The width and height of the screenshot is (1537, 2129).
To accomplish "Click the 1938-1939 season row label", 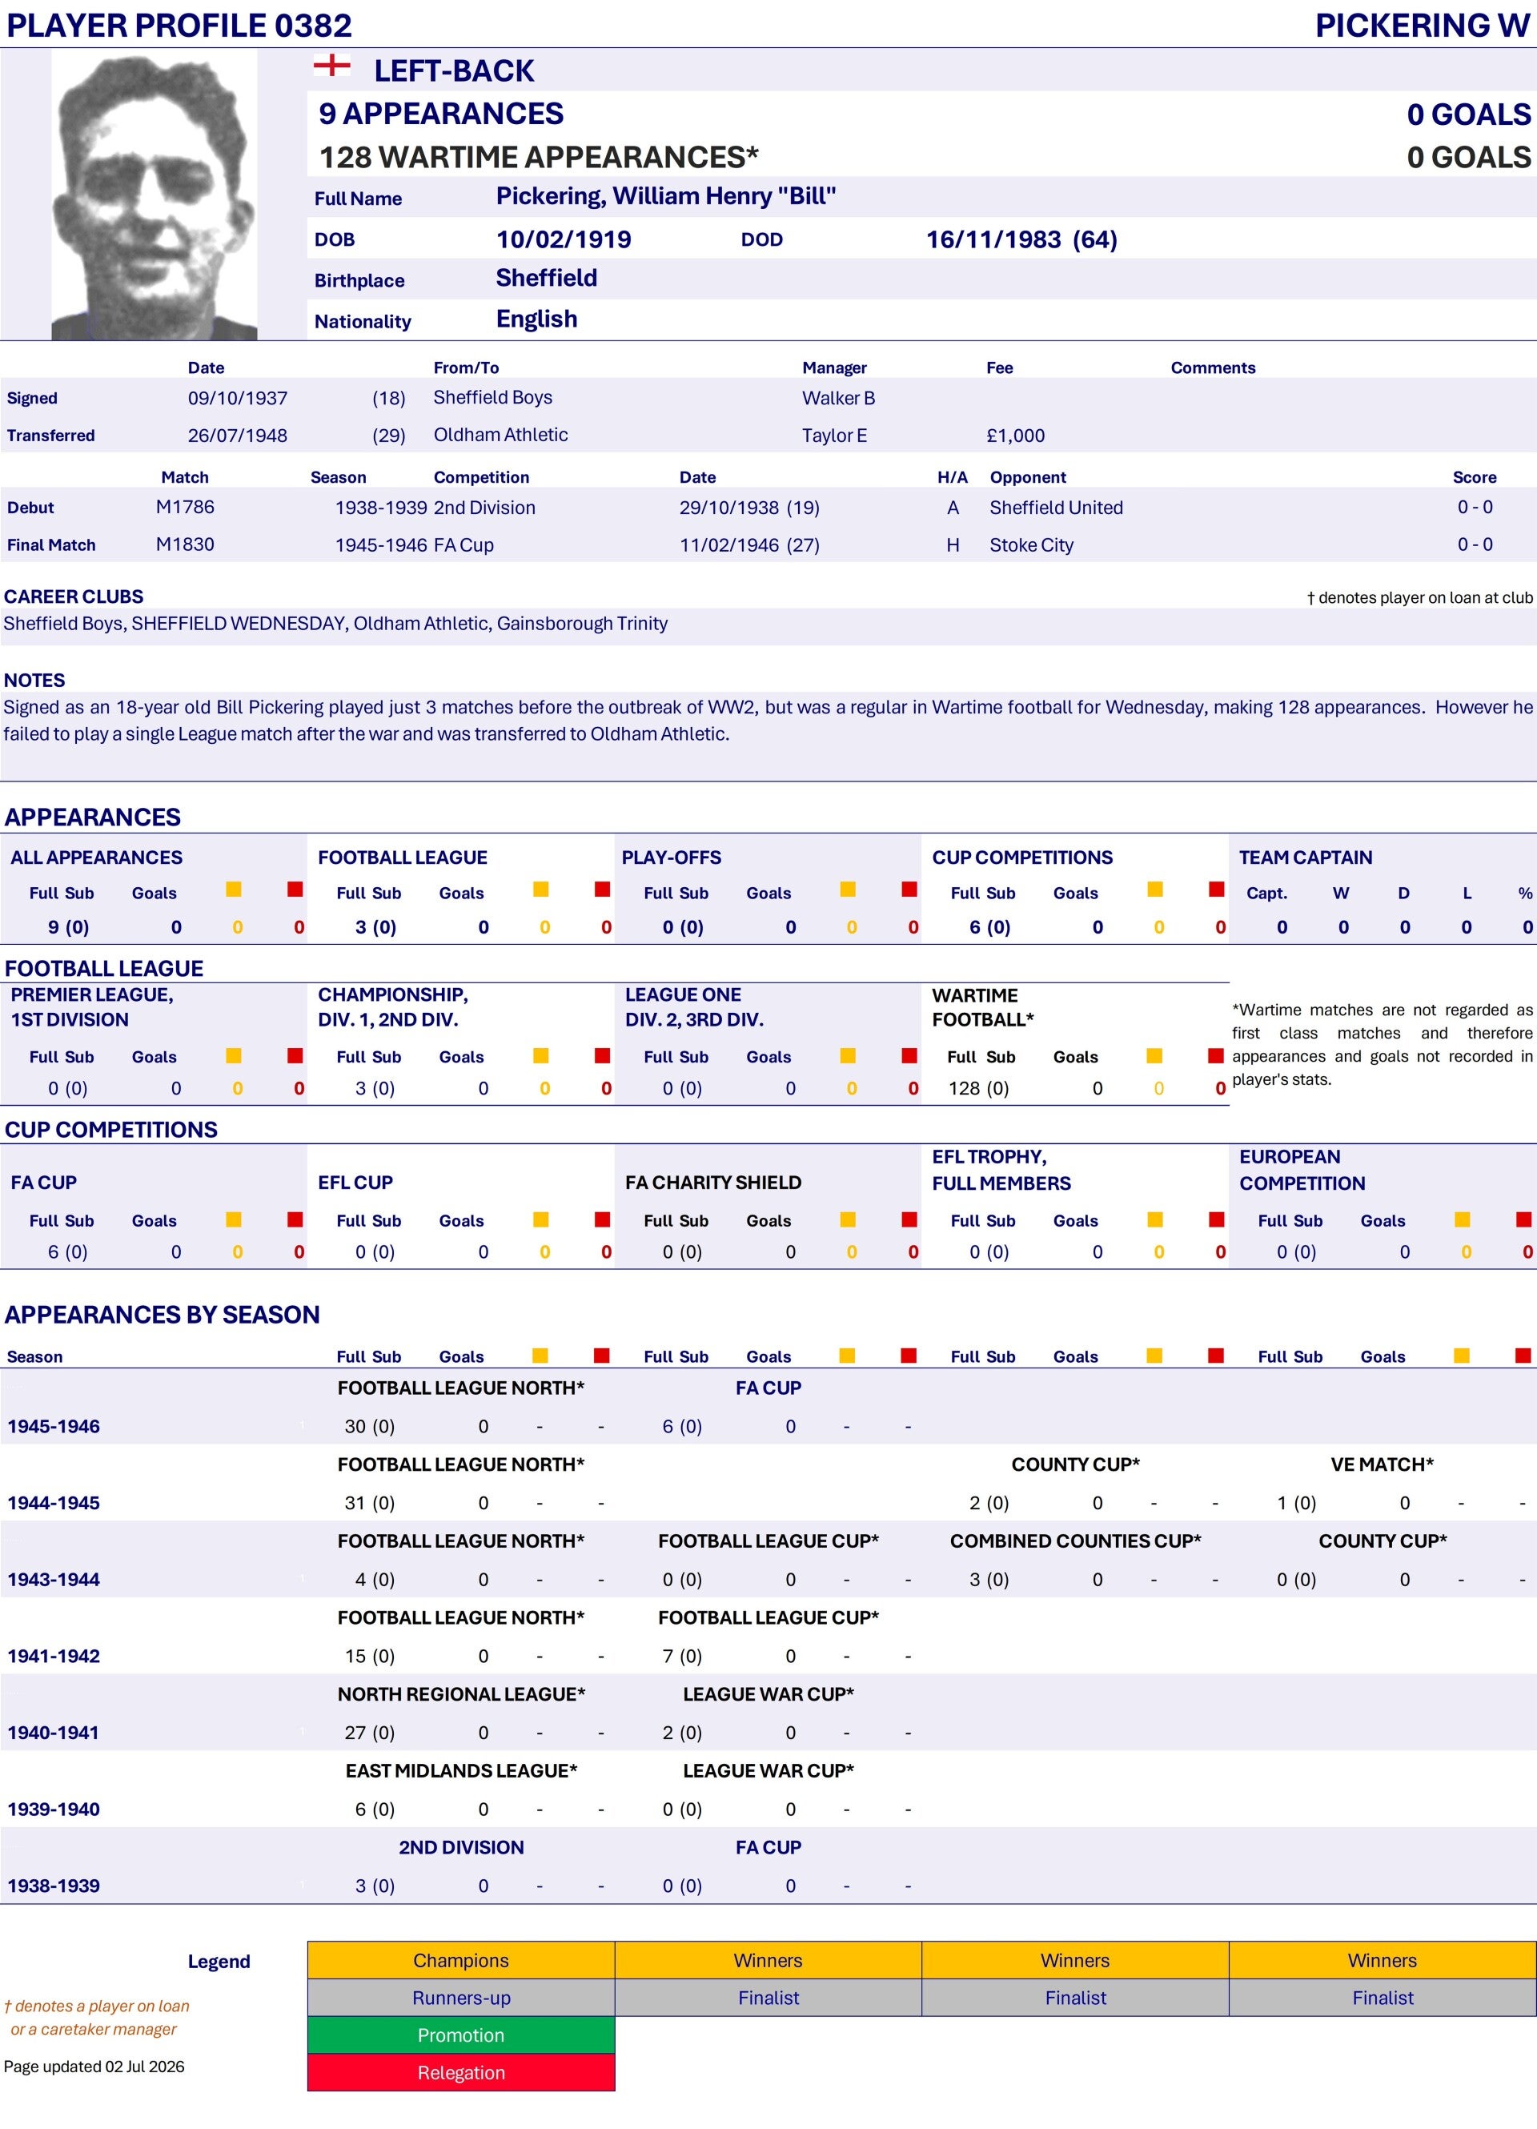I will coord(54,1886).
